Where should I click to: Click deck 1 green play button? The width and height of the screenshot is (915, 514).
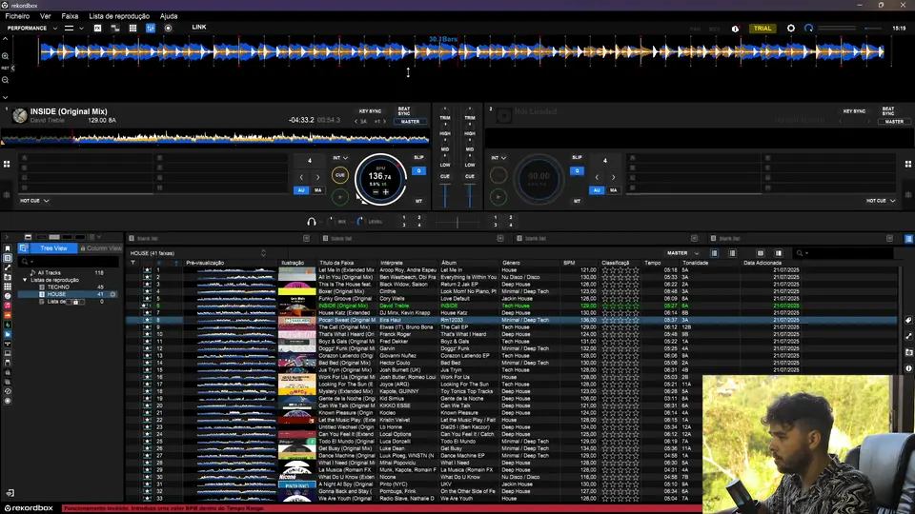click(x=340, y=197)
